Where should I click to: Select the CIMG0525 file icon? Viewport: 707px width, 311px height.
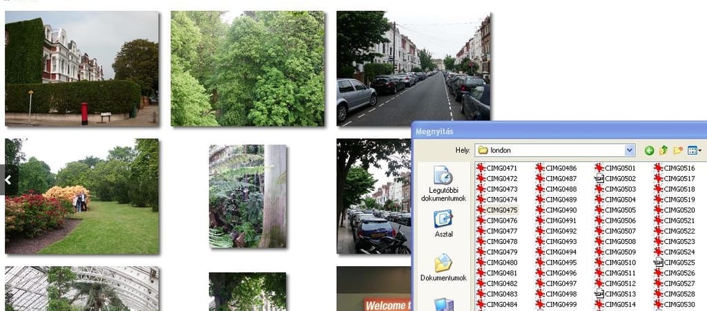point(659,263)
